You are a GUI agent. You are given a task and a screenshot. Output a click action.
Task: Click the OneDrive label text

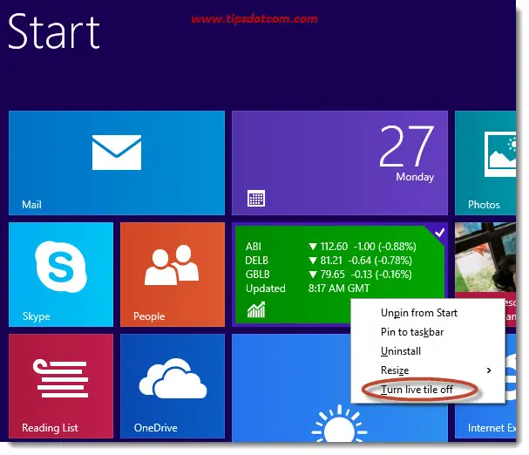pyautogui.click(x=155, y=428)
